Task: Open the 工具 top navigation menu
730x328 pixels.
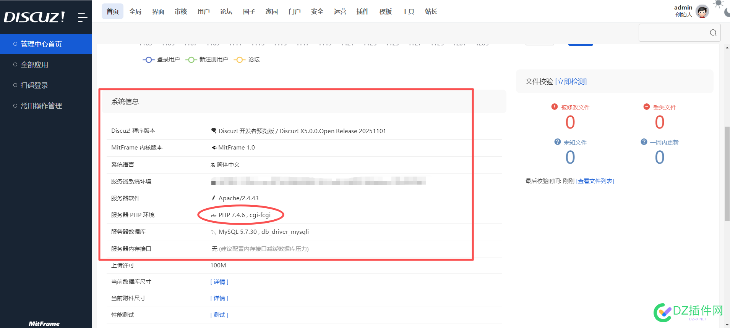Action: tap(408, 11)
